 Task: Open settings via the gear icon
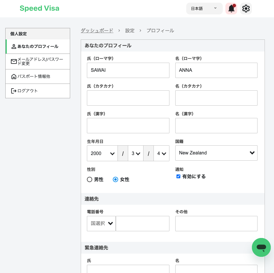(x=246, y=8)
